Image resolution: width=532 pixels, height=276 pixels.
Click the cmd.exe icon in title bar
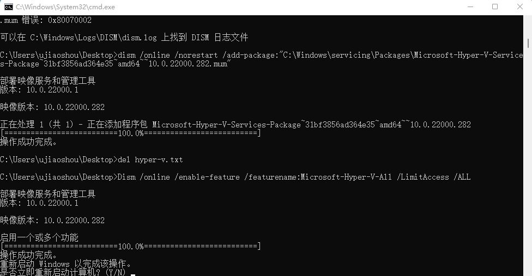(8, 7)
